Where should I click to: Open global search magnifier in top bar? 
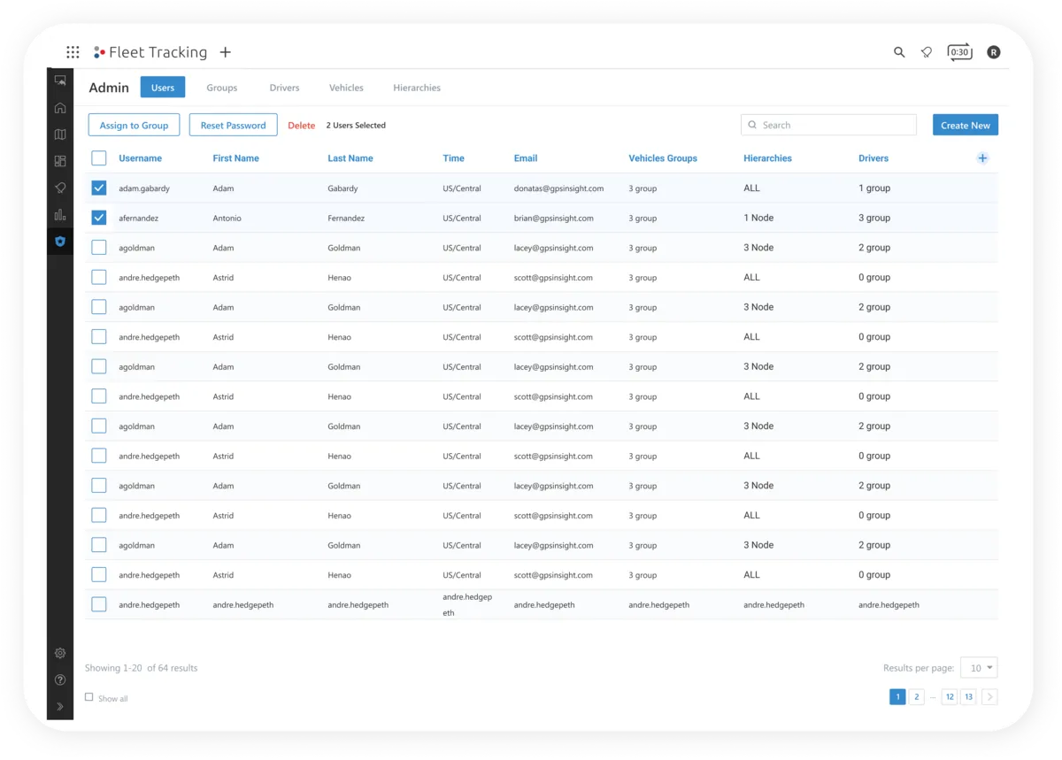pos(899,52)
